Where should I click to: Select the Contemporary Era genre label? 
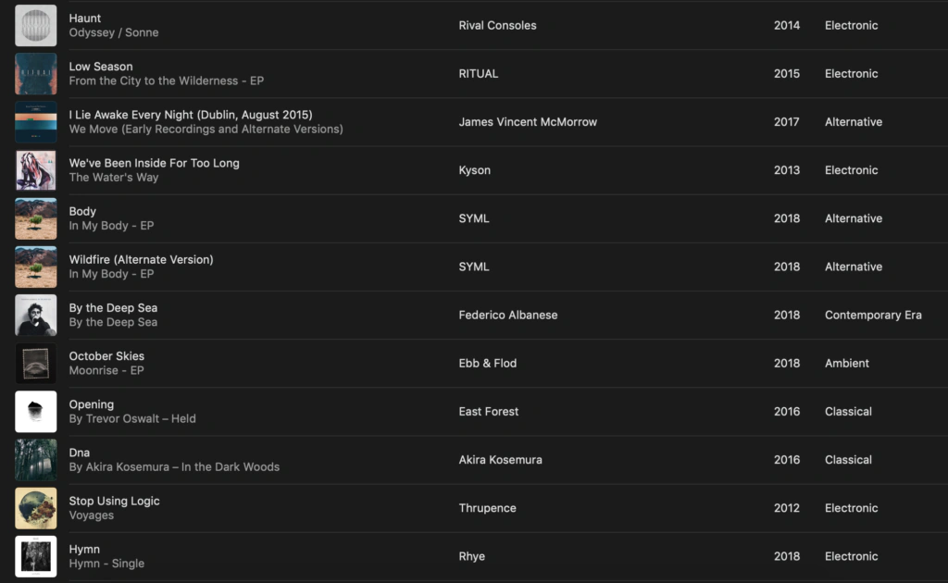coord(873,316)
